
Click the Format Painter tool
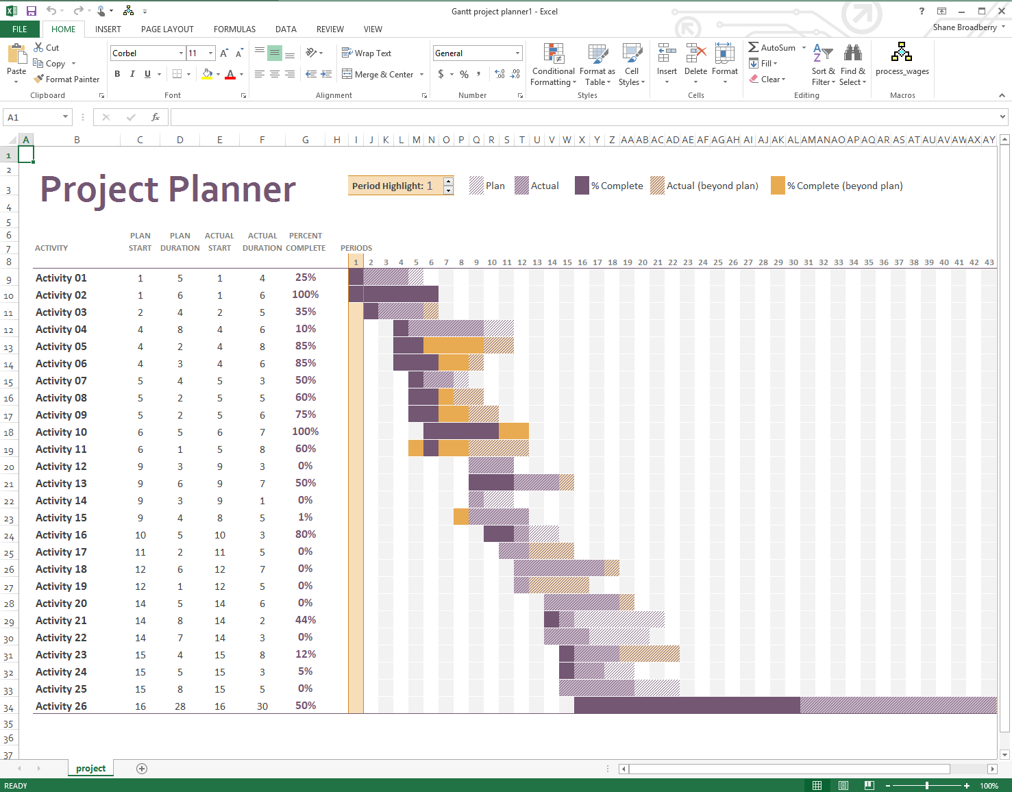(66, 79)
